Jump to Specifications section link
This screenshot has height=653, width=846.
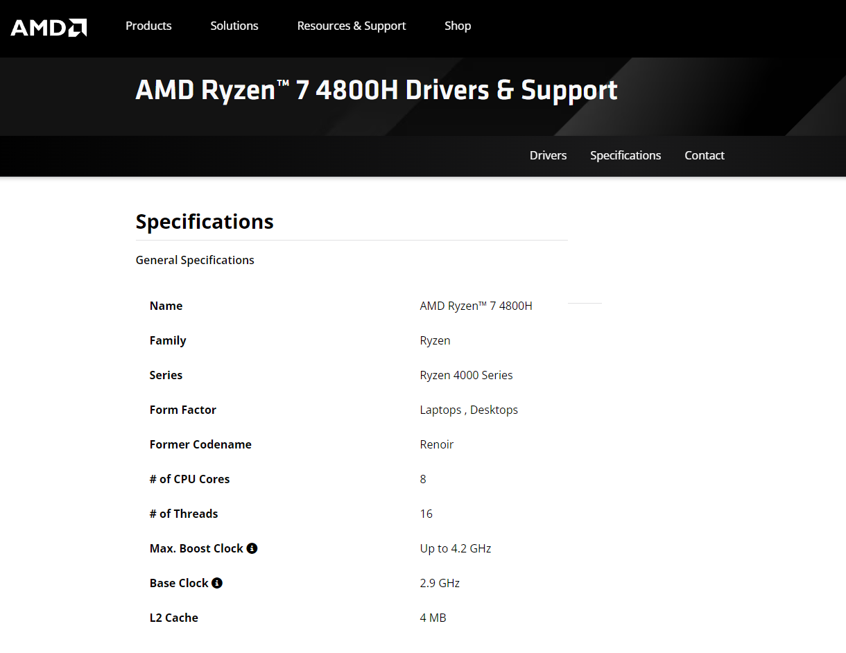(x=625, y=155)
